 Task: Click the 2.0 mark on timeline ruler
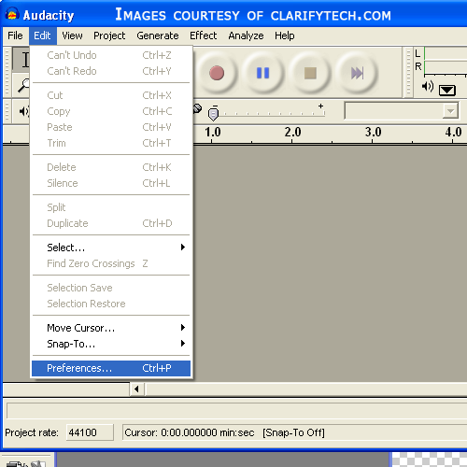coord(292,133)
